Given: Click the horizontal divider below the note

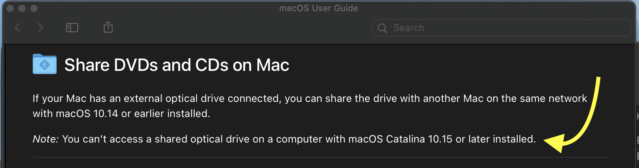Looking at the screenshot, I should [319, 157].
